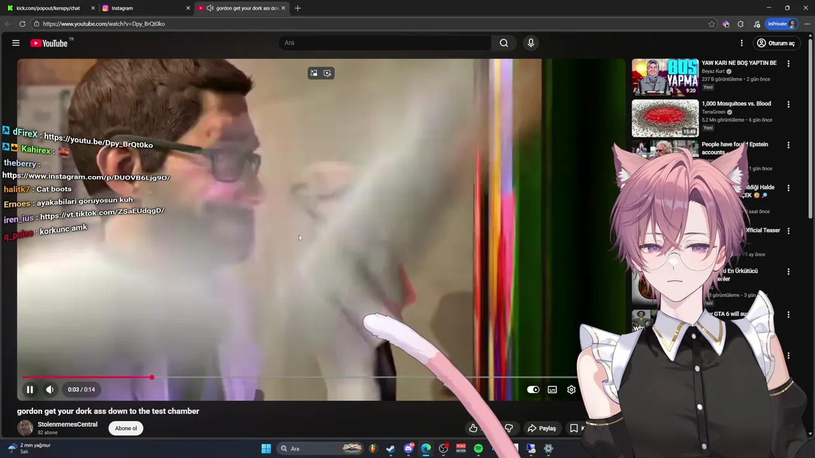815x458 pixels.
Task: Open YouTube settings three-dot menu near sign-in
Action: click(x=741, y=43)
